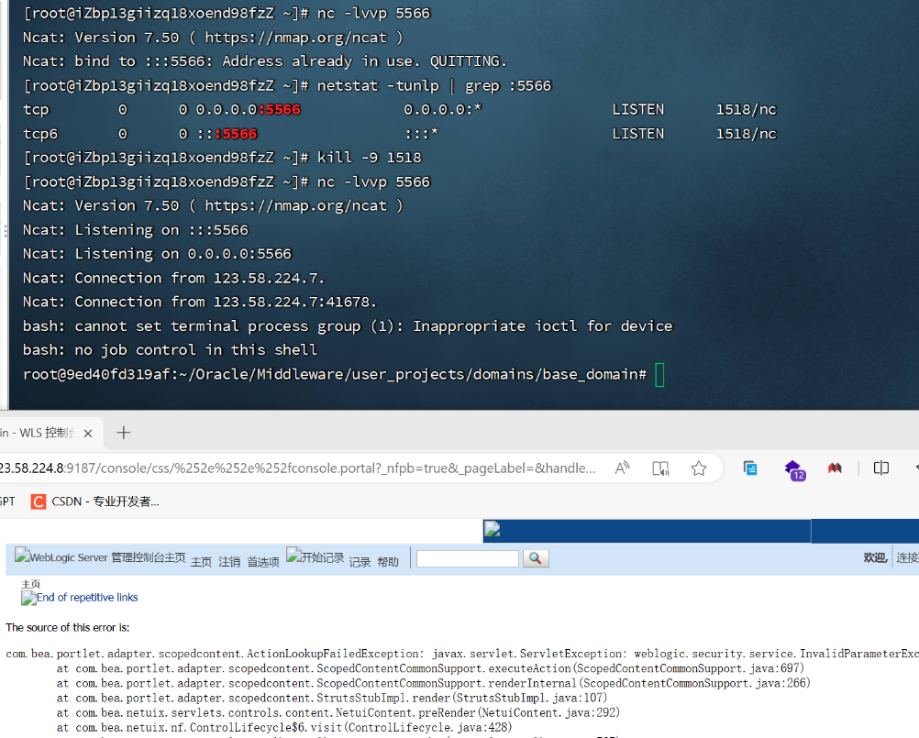Click the WebLogic Server console search box
The image size is (919, 738).
point(467,559)
